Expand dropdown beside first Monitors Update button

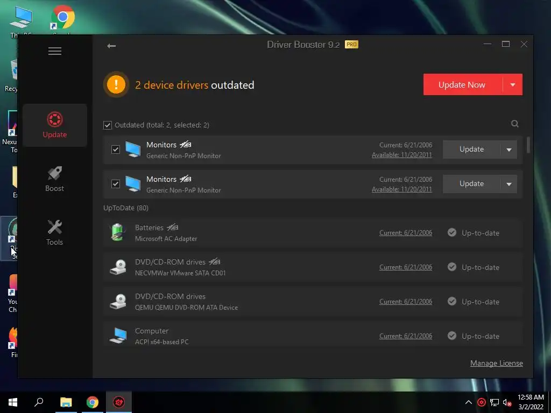[509, 149]
